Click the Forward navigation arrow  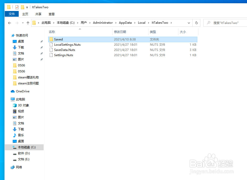[x=17, y=23]
